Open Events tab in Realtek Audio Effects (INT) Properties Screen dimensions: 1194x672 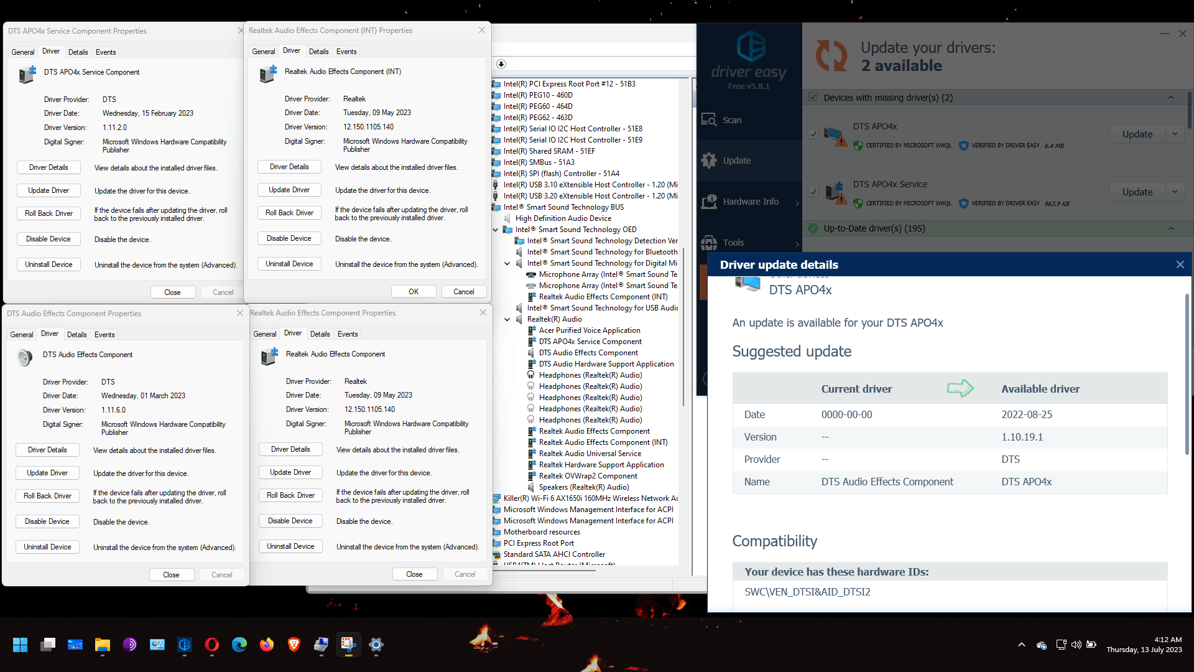point(346,52)
